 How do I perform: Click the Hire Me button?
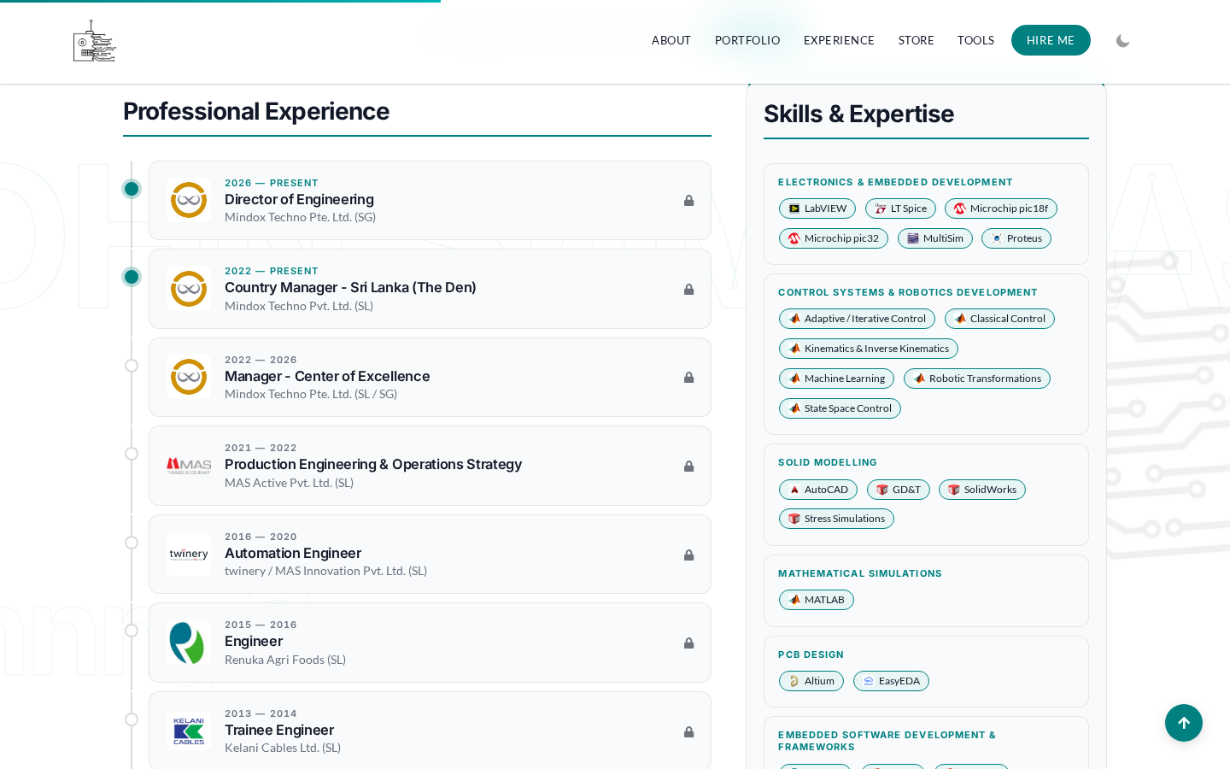1051,40
